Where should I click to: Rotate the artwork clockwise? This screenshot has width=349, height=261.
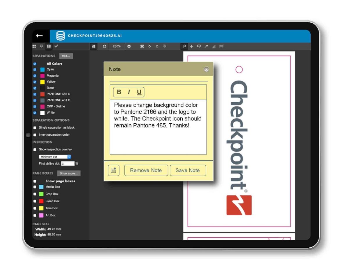(157, 46)
